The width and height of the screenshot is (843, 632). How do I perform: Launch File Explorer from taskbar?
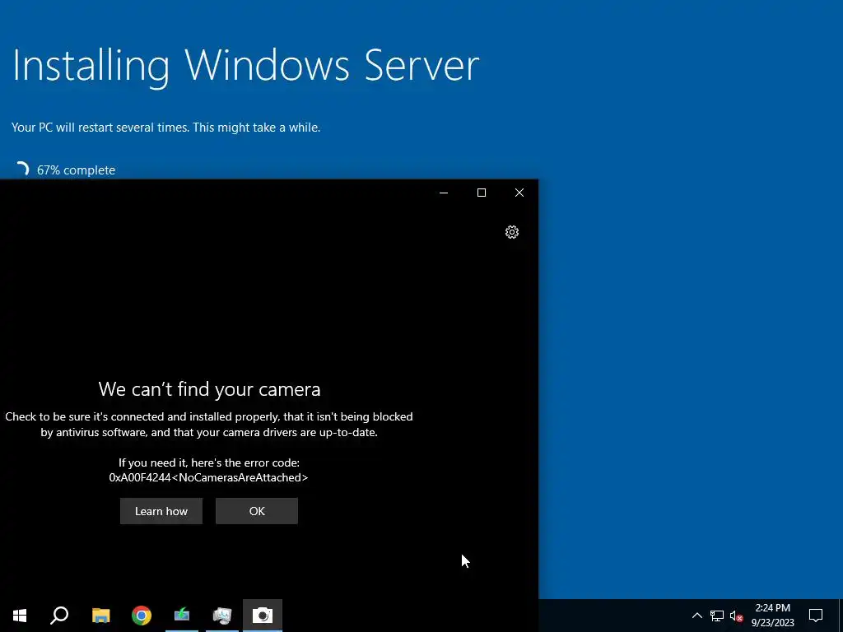pyautogui.click(x=100, y=616)
